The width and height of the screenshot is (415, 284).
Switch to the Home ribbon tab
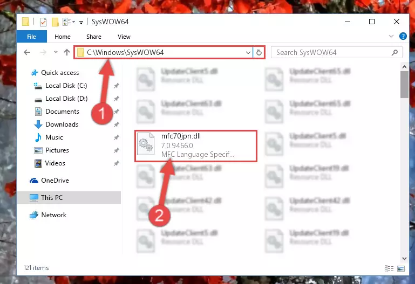click(63, 37)
